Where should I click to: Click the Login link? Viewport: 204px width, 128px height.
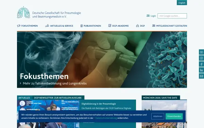tap(153, 16)
